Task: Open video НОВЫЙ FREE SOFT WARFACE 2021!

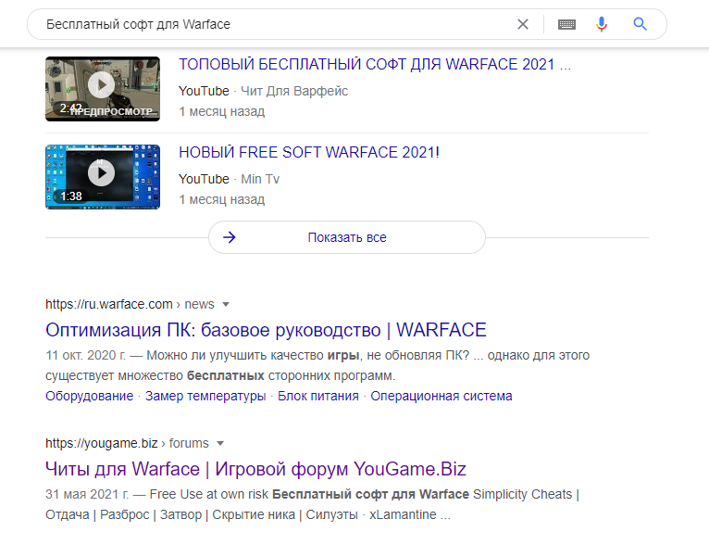Action: [309, 152]
